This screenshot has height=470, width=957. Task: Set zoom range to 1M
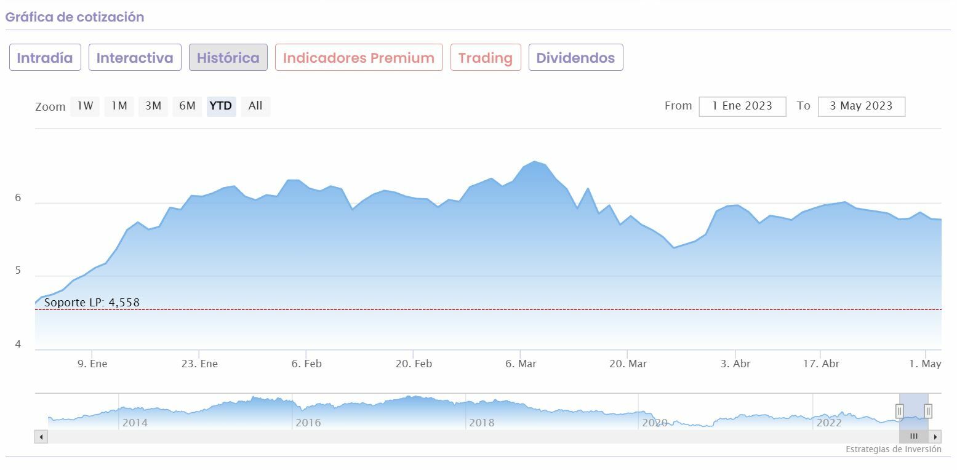pos(119,106)
